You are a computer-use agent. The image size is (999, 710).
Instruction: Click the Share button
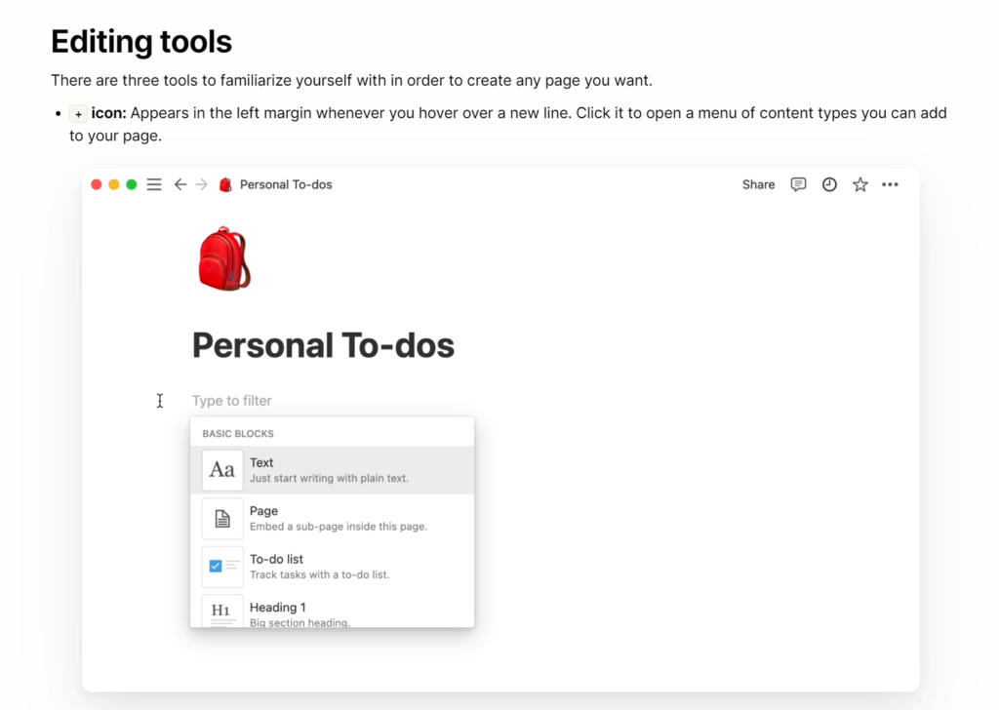tap(758, 184)
